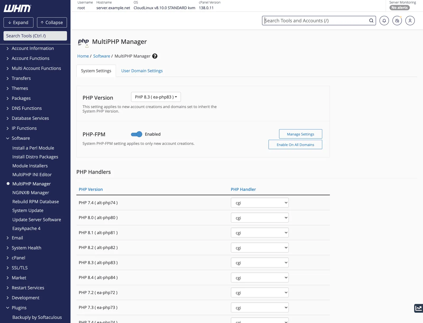Open handler dropdown for PHP 8.0 alt-php80
This screenshot has width=423, height=323.
(x=260, y=218)
